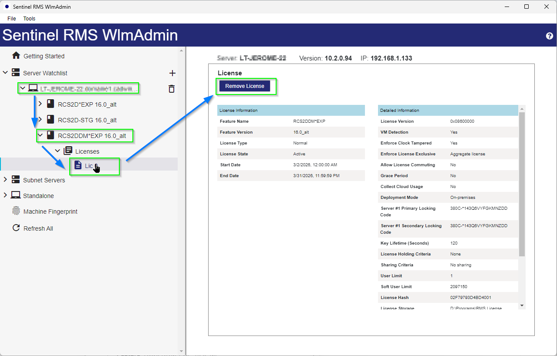Viewport: 557px width, 356px height.
Task: Click the Server Watchlist server icon
Action: (x=16, y=73)
